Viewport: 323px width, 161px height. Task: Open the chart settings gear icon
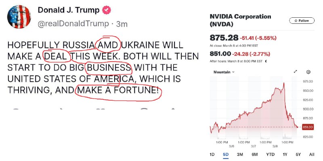(308, 72)
